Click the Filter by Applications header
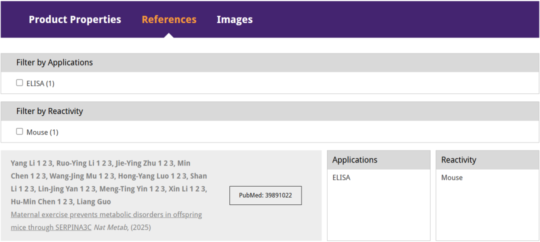 270,62
